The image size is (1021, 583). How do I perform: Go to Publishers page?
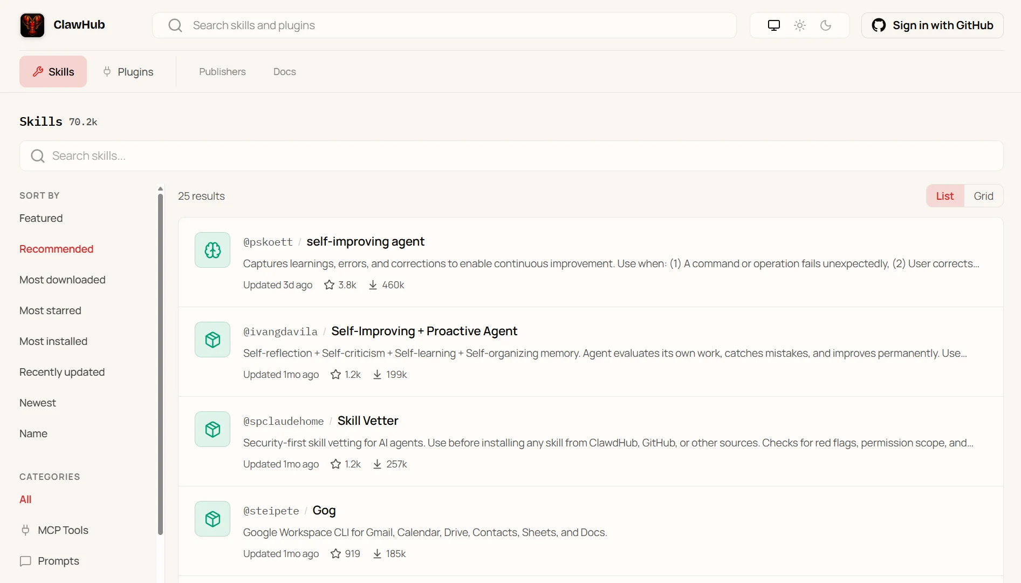point(222,71)
